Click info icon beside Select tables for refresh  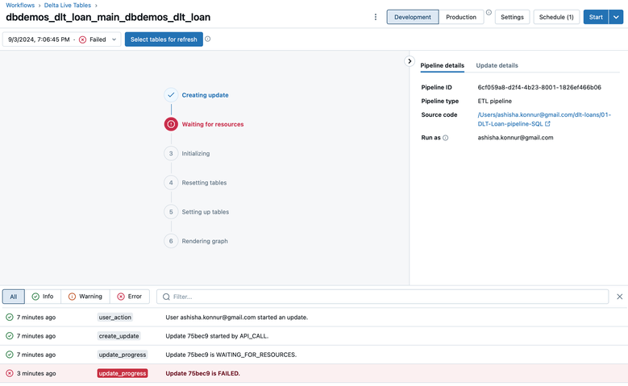[x=208, y=39]
